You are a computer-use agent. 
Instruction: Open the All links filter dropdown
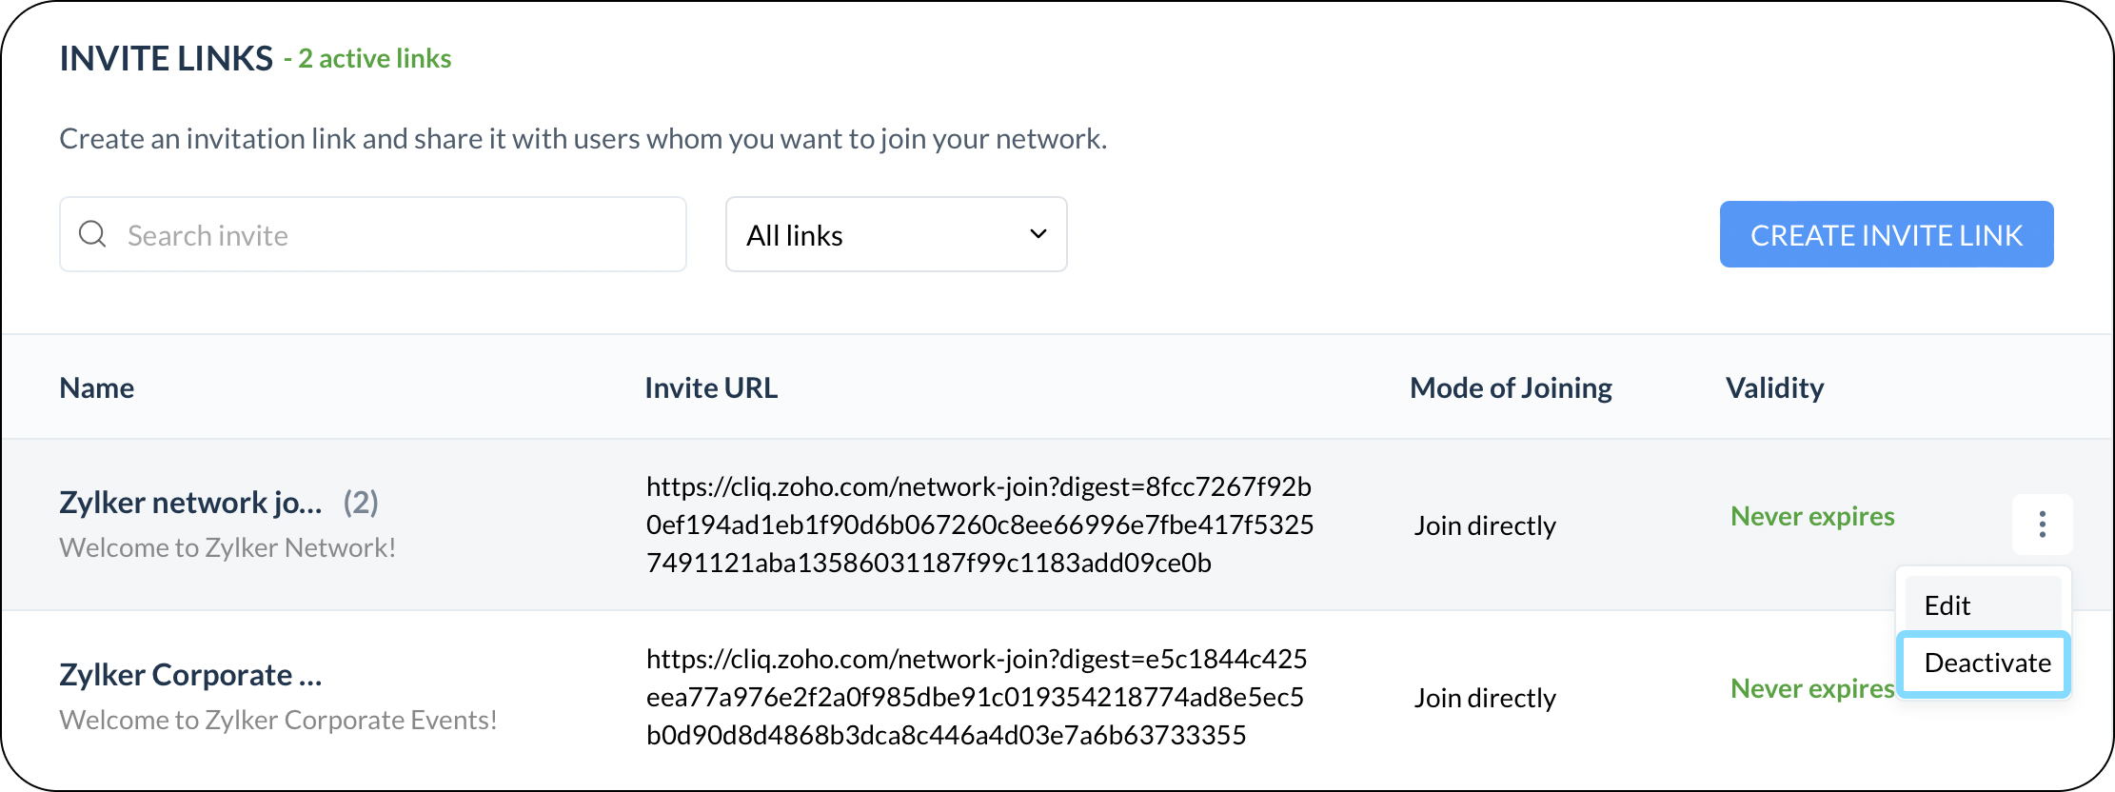[x=896, y=234]
